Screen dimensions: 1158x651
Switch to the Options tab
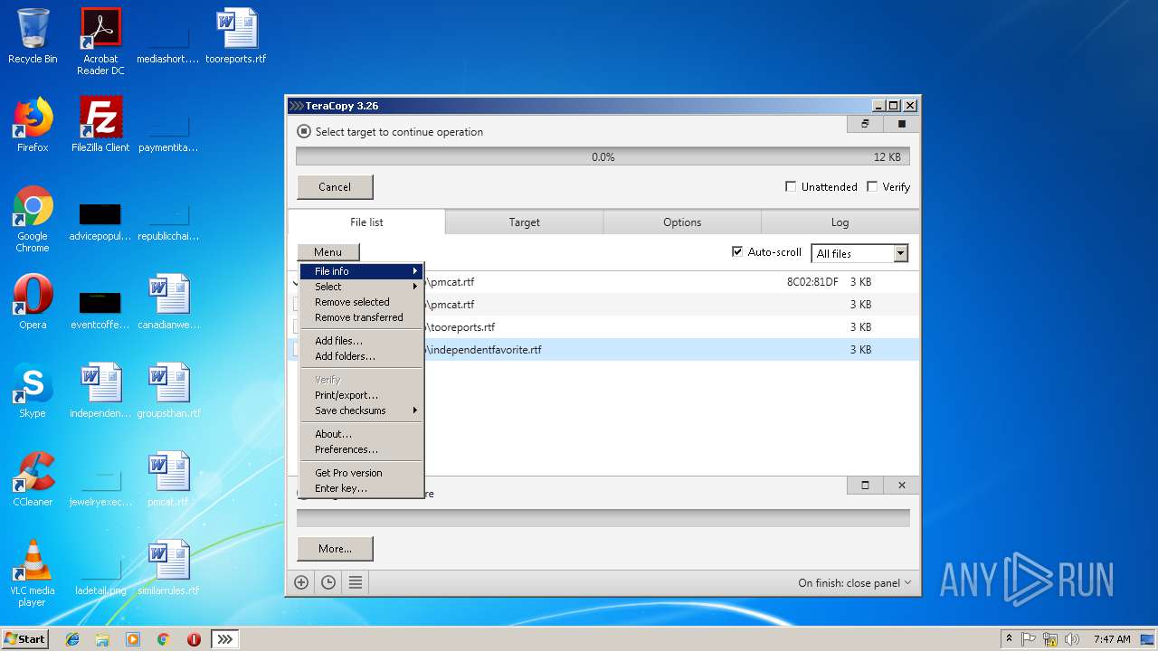click(x=682, y=222)
